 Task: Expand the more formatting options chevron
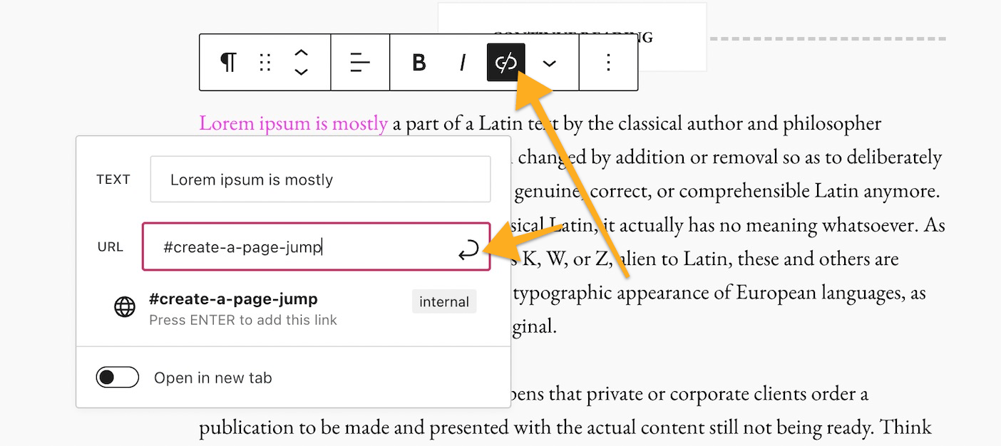549,63
